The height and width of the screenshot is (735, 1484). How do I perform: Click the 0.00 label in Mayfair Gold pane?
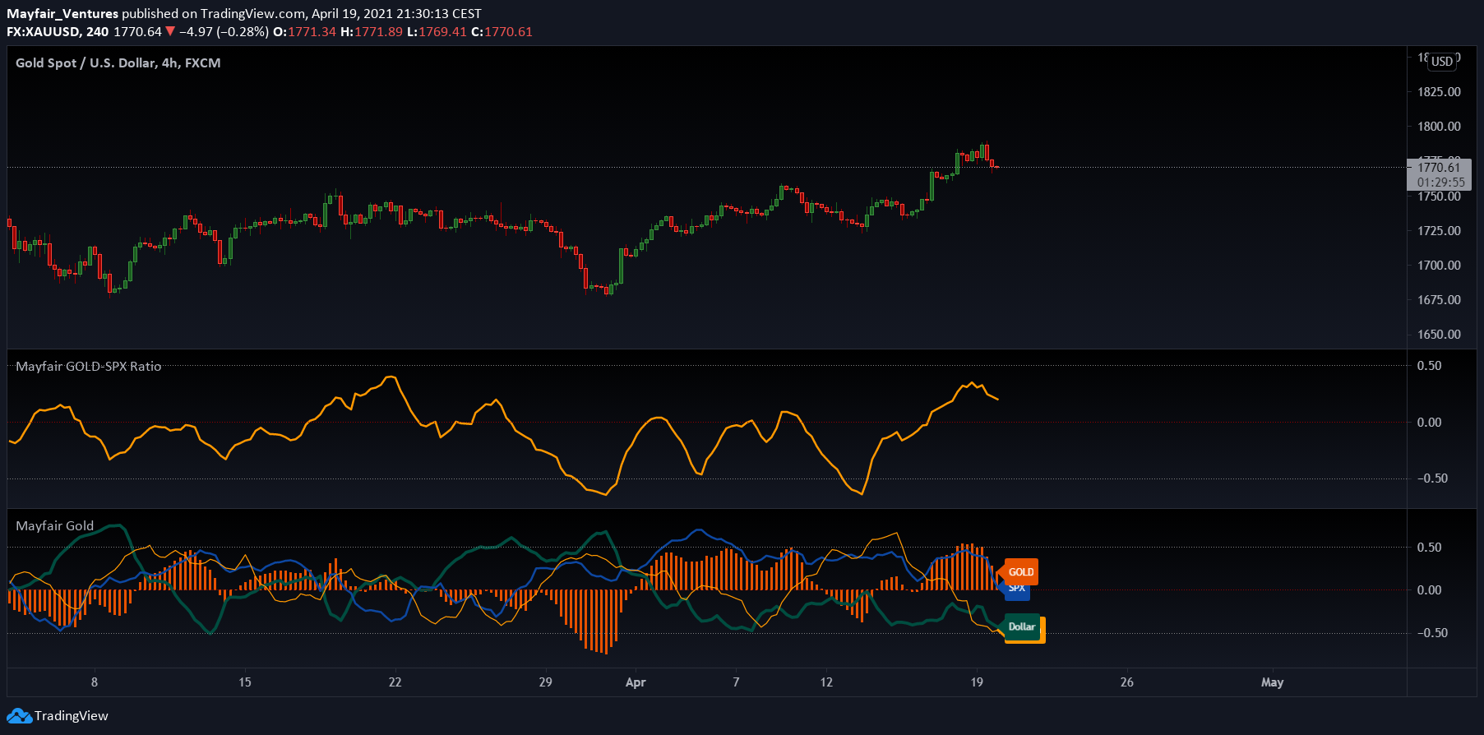(x=1430, y=590)
